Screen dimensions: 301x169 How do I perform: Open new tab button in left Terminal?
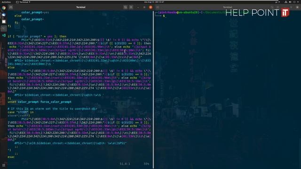point(11,7)
